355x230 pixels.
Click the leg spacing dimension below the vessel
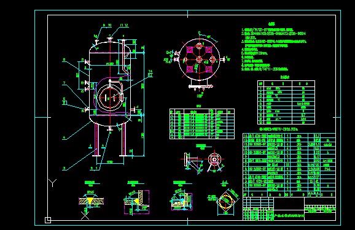pyautogui.click(x=110, y=163)
